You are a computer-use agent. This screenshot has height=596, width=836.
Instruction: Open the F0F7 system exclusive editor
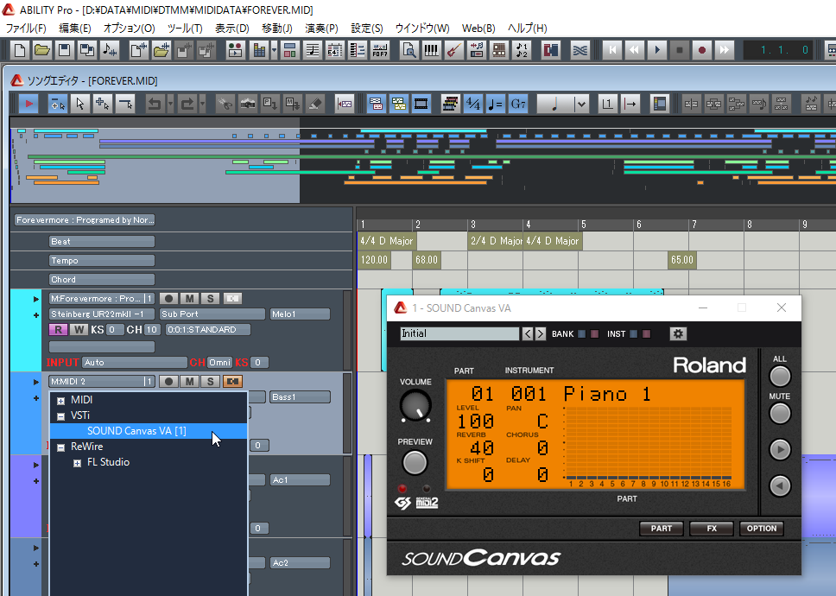click(380, 50)
